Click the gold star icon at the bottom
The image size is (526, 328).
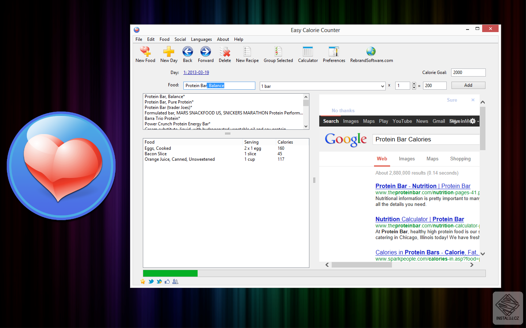tap(143, 281)
